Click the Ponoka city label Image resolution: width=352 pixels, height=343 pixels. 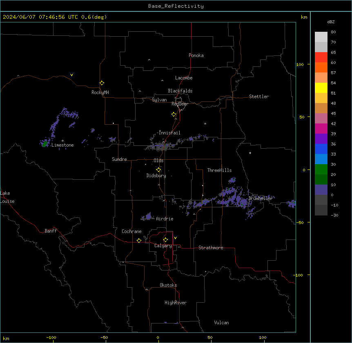tap(196, 55)
